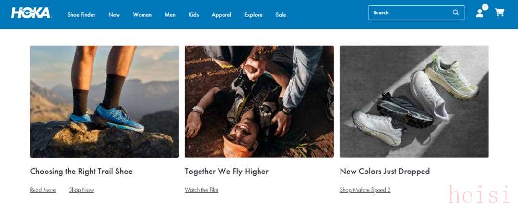This screenshot has width=518, height=209.
Task: Go to the Sale section
Action: tap(281, 15)
